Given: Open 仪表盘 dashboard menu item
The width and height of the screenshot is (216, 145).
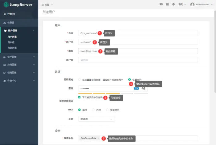Looking at the screenshot, I should click(x=11, y=23).
